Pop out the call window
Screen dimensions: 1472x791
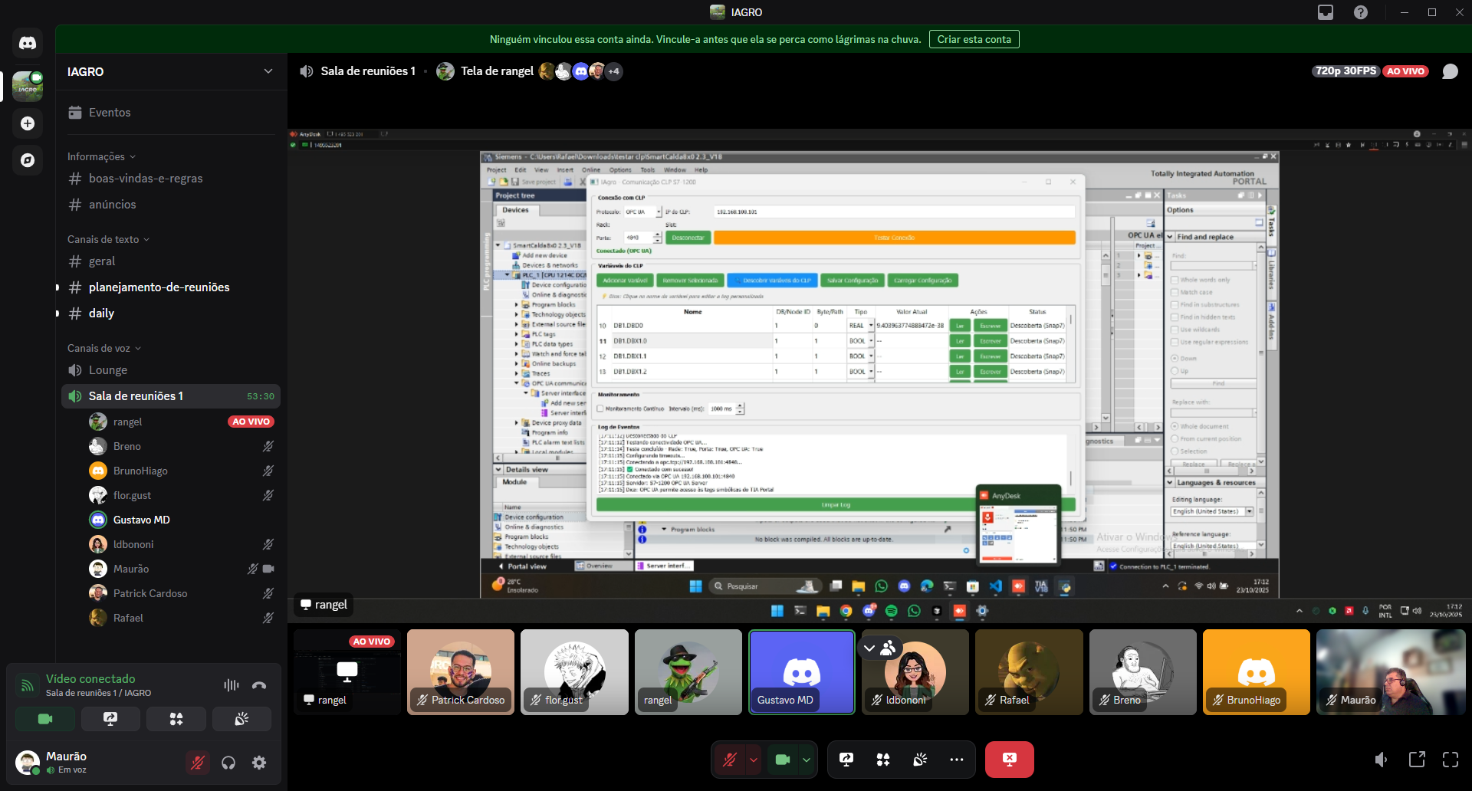tap(1417, 760)
